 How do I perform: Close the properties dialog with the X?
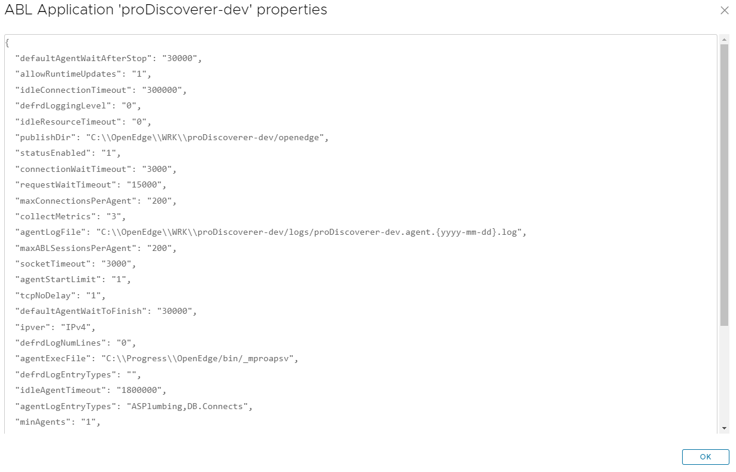[724, 10]
